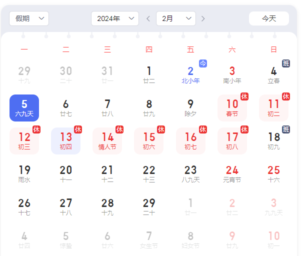Select March 3 九九天
Image resolution: width=302 pixels, height=256 pixels.
click(x=273, y=207)
